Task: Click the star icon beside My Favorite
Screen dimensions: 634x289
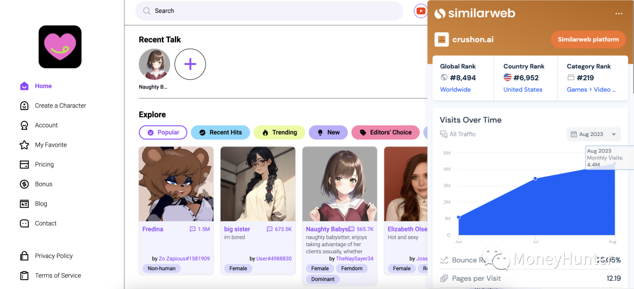Action: 24,145
